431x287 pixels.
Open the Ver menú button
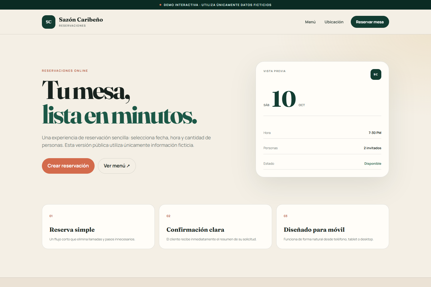[117, 166]
